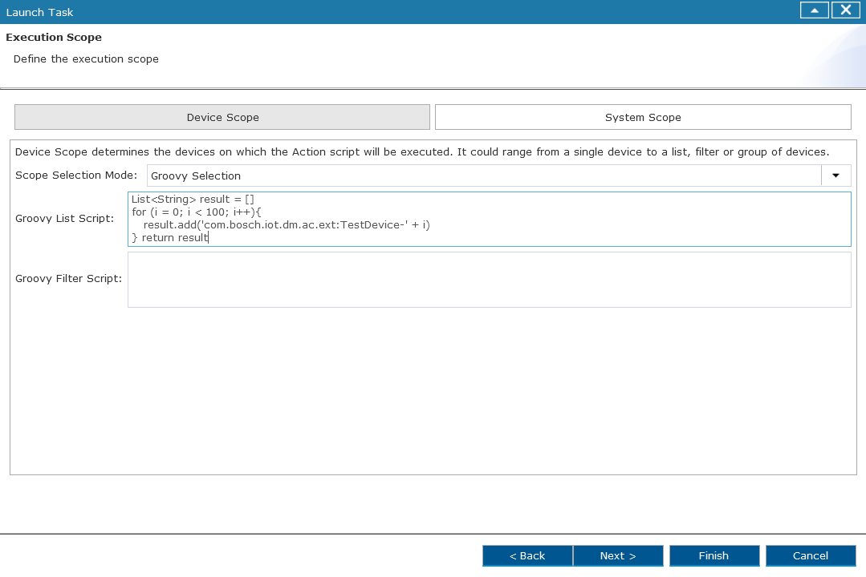Click Finish to launch the task
This screenshot has width=866, height=577.
714,555
